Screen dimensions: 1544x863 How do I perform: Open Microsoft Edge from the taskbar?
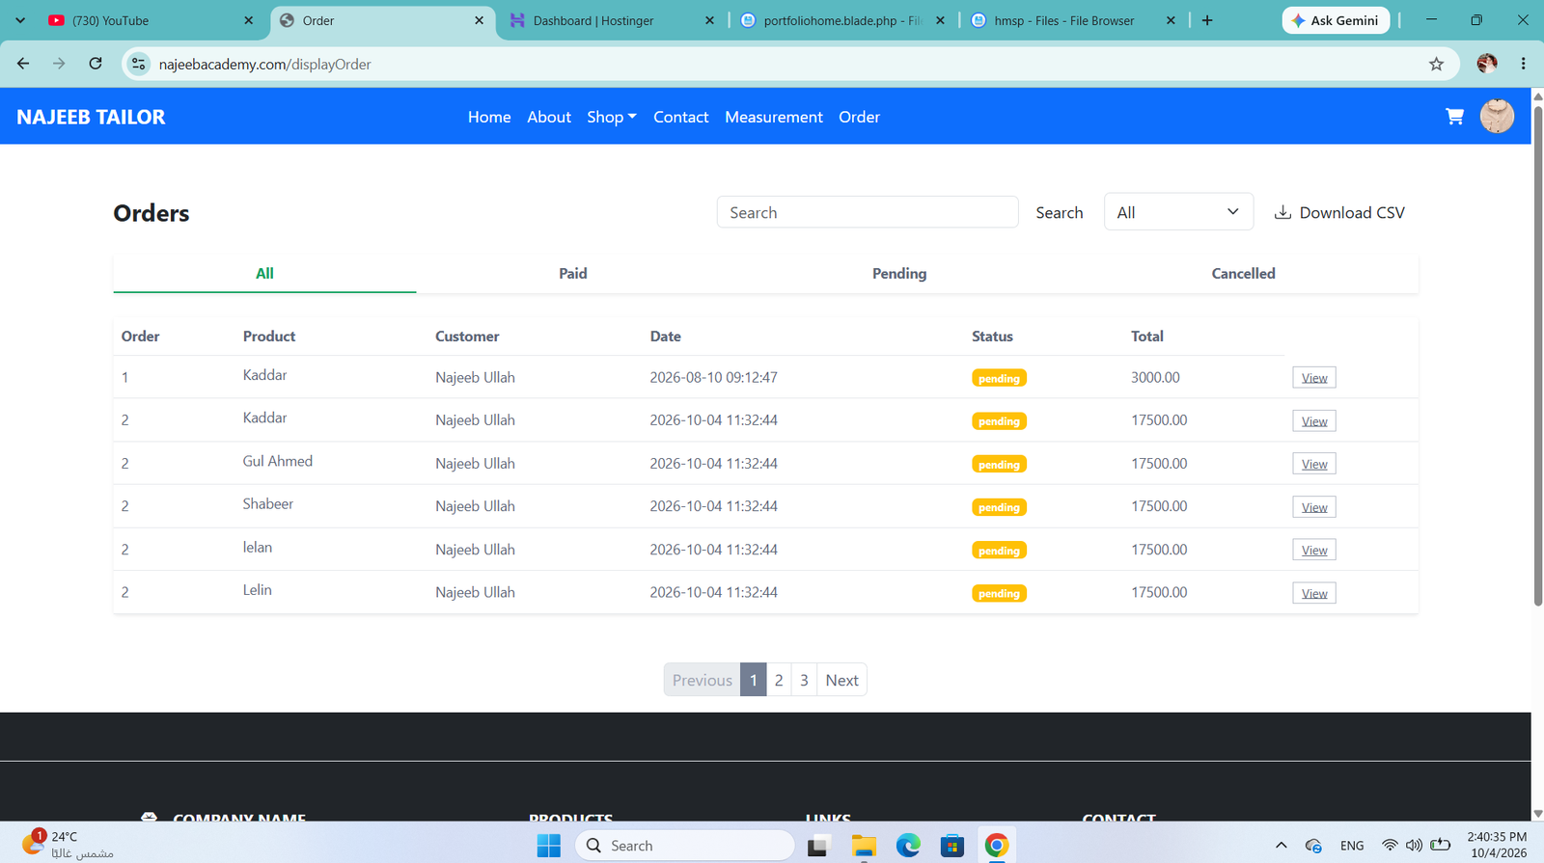coord(908,846)
